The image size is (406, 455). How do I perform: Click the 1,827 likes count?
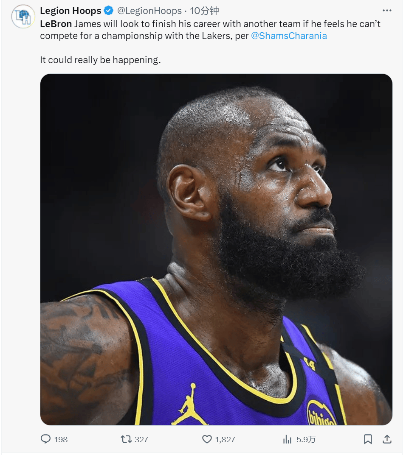point(225,439)
